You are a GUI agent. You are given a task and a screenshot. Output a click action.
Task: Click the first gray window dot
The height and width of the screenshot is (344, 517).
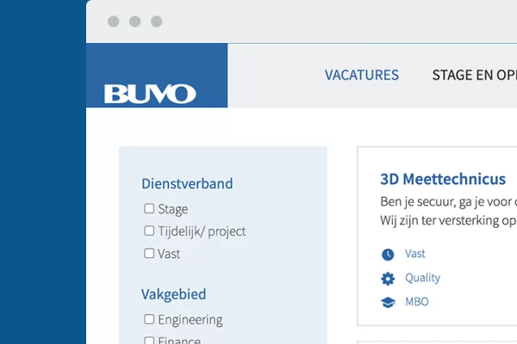(x=114, y=21)
